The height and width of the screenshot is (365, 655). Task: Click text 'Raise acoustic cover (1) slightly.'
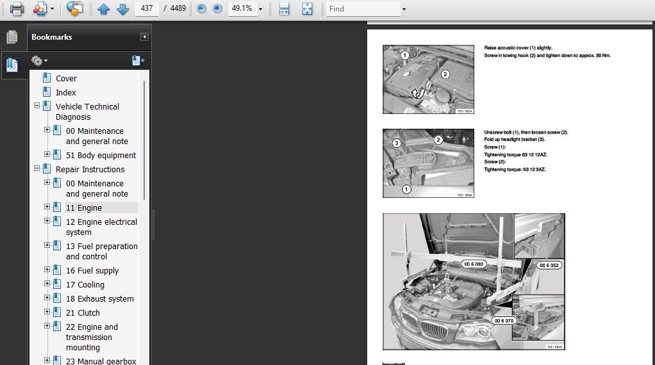(x=518, y=48)
